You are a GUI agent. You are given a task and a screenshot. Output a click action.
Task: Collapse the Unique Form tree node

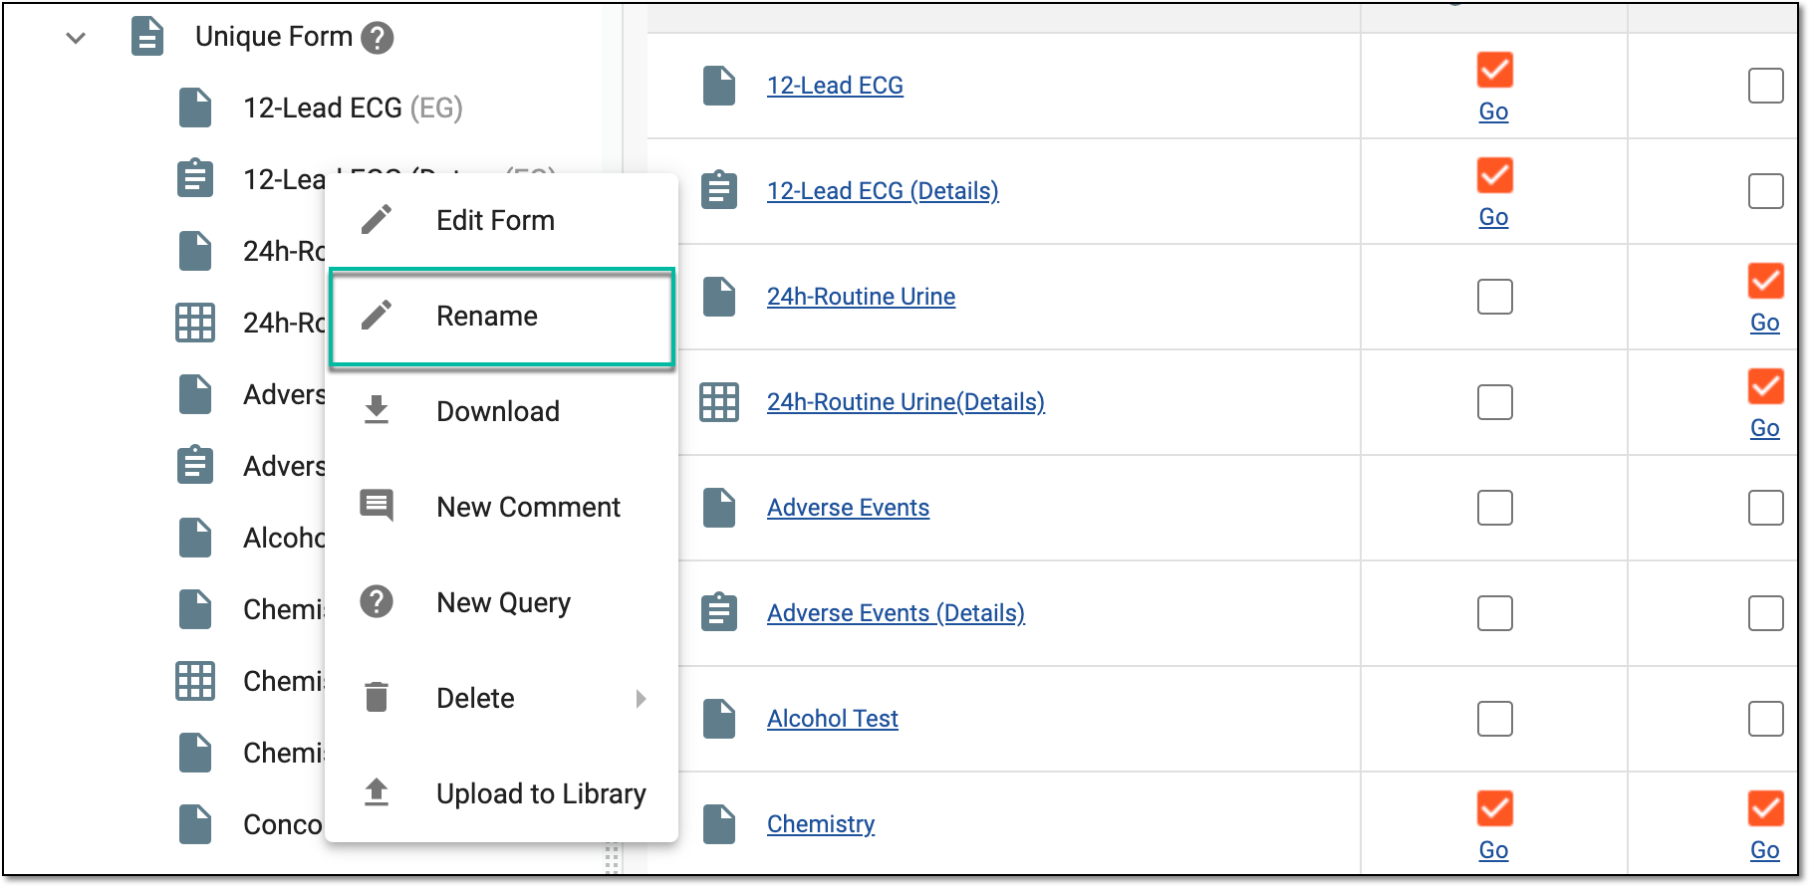(76, 38)
